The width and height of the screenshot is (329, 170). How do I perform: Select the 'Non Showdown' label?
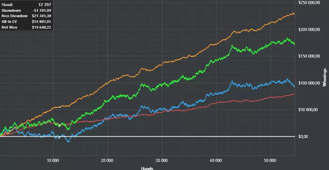pos(15,16)
